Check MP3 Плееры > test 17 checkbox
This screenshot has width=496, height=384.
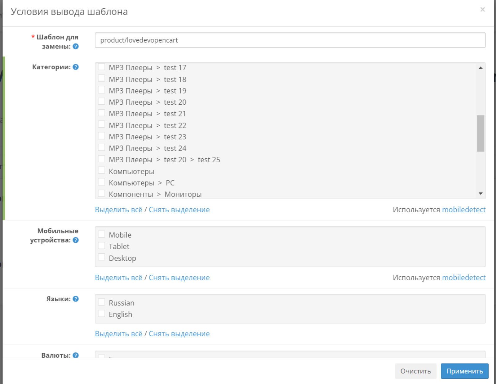pos(101,67)
